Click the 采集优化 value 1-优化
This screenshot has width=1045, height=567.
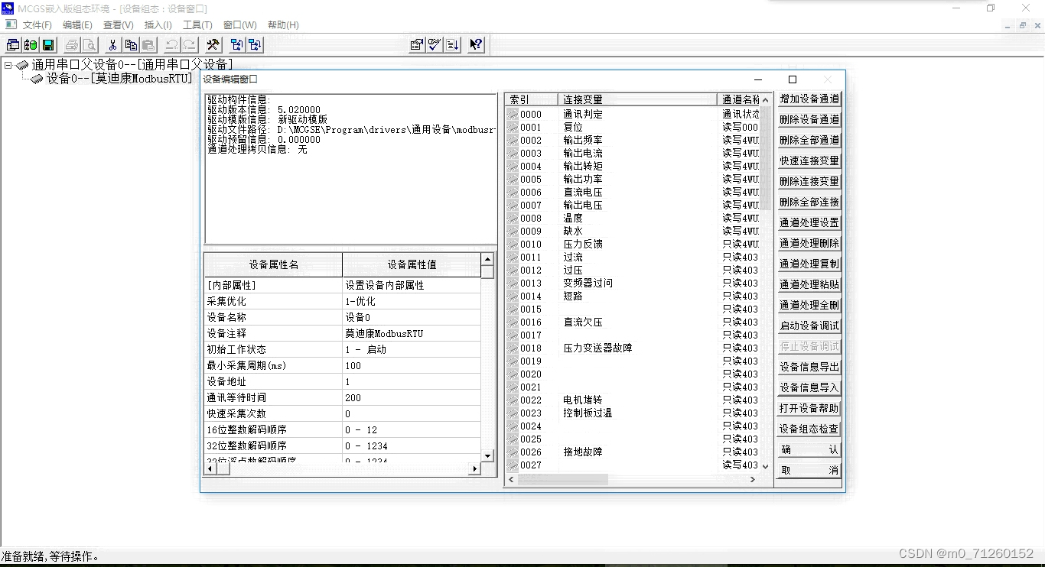[412, 301]
